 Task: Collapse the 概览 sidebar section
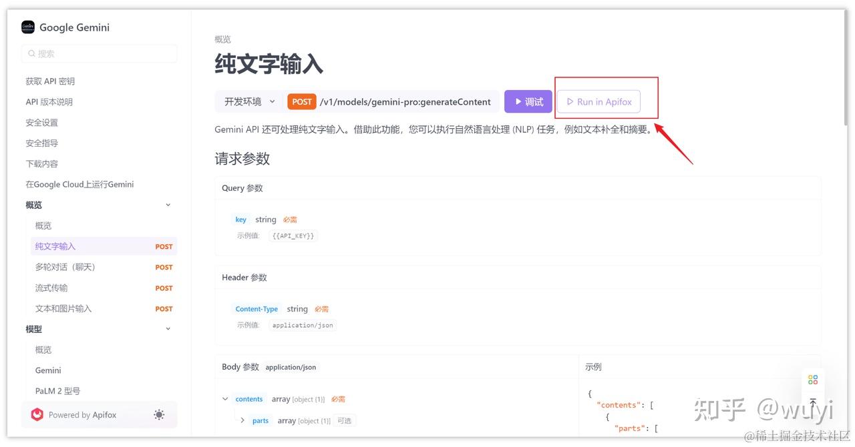pos(168,204)
